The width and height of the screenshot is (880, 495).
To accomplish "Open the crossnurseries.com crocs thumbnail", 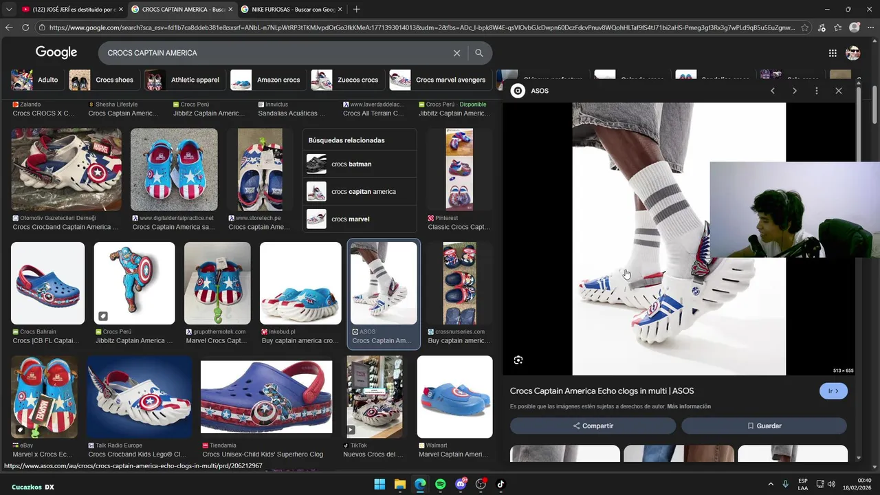I will tap(459, 283).
